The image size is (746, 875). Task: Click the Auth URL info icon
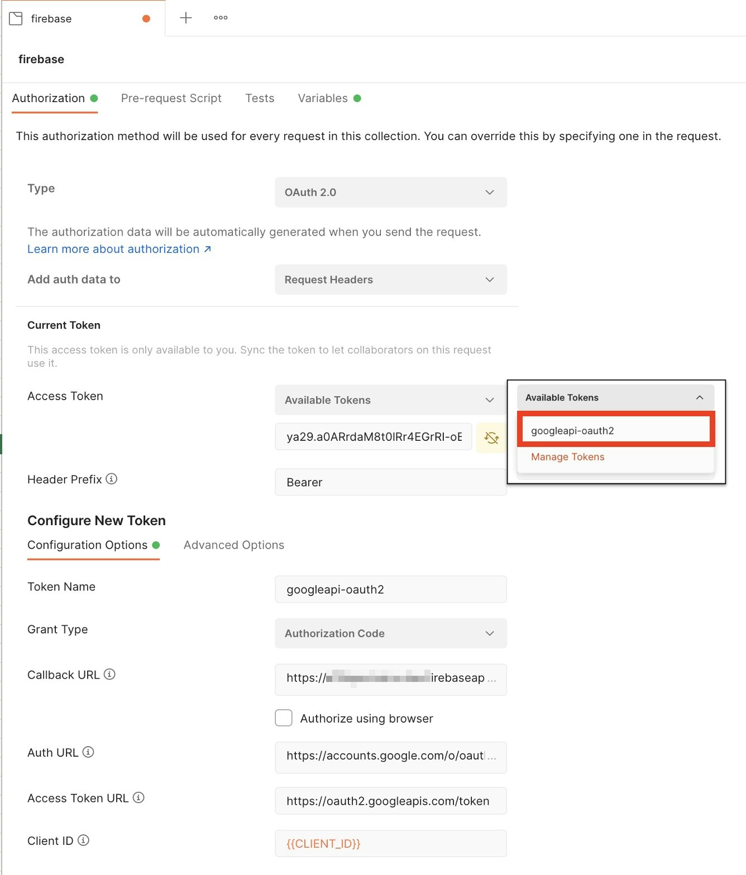88,752
